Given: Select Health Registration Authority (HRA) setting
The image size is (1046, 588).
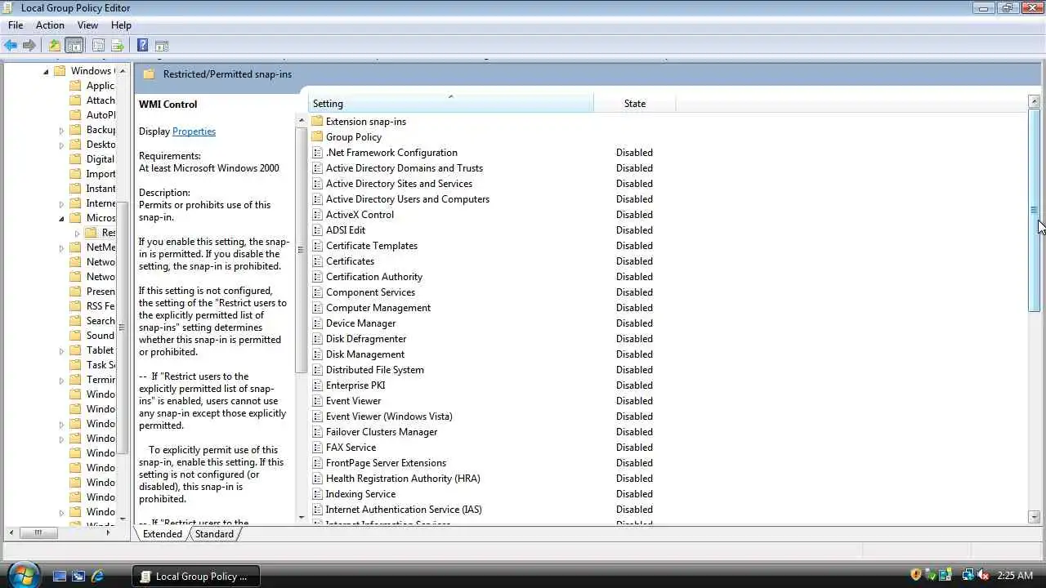Looking at the screenshot, I should 403,479.
